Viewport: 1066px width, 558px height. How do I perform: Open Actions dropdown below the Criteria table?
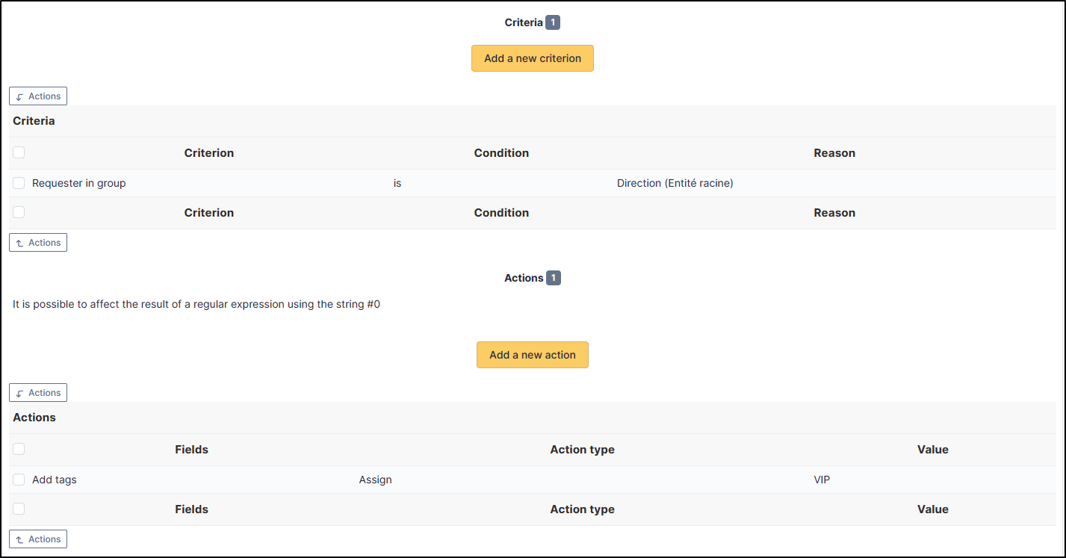coord(38,243)
